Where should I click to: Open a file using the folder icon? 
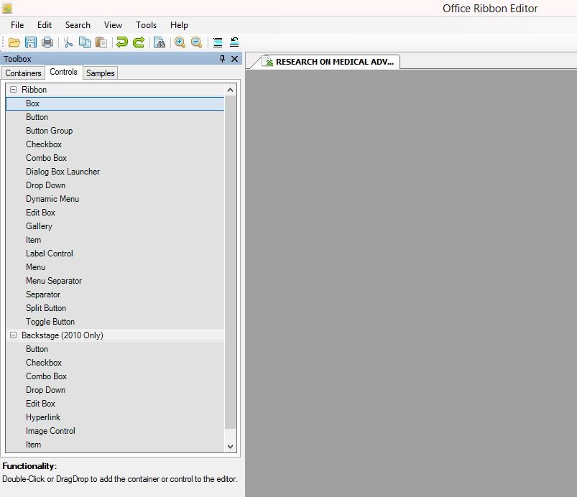point(14,42)
